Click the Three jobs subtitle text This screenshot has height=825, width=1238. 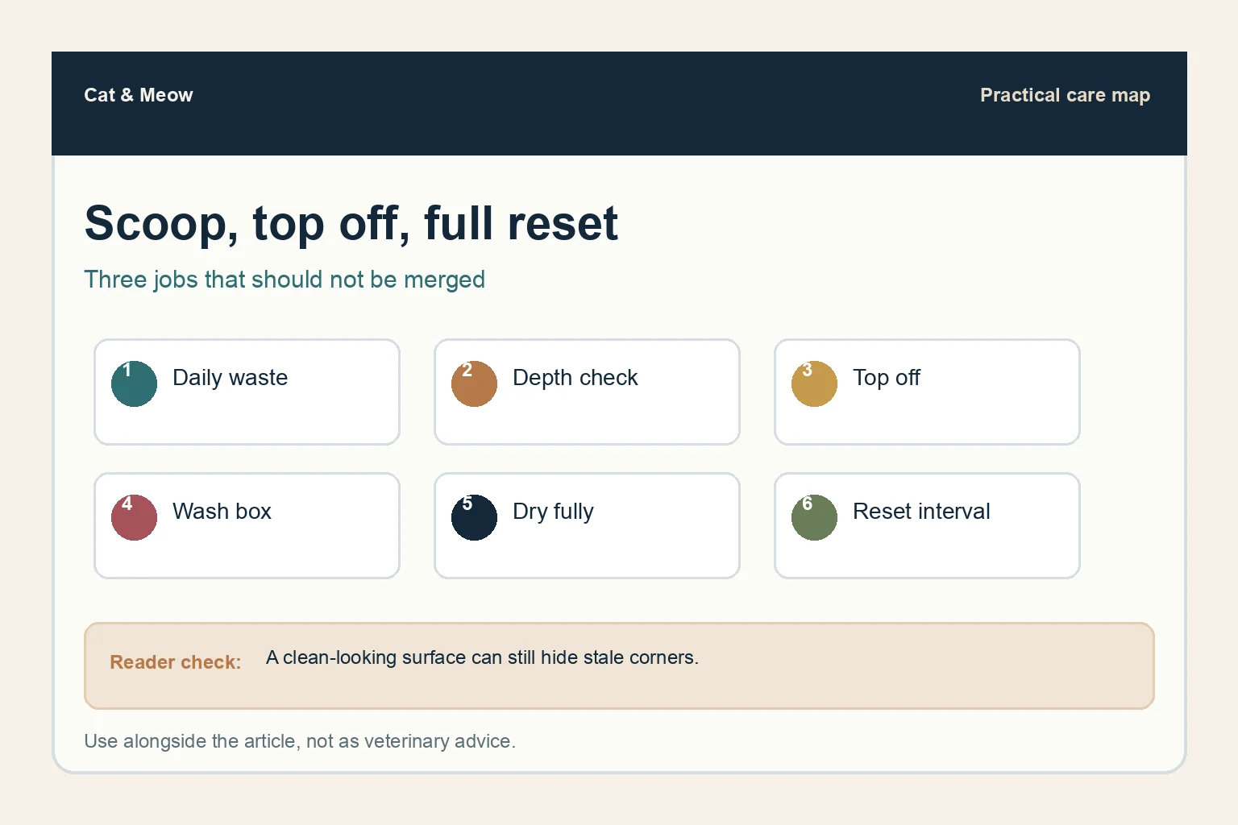285,280
